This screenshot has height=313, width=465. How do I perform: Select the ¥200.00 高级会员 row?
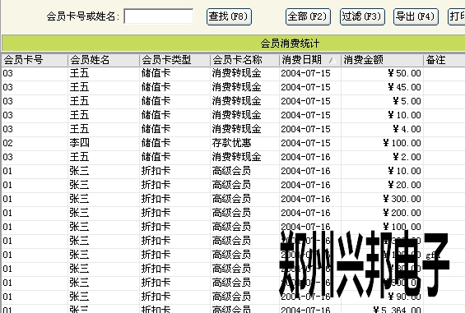tap(234, 213)
